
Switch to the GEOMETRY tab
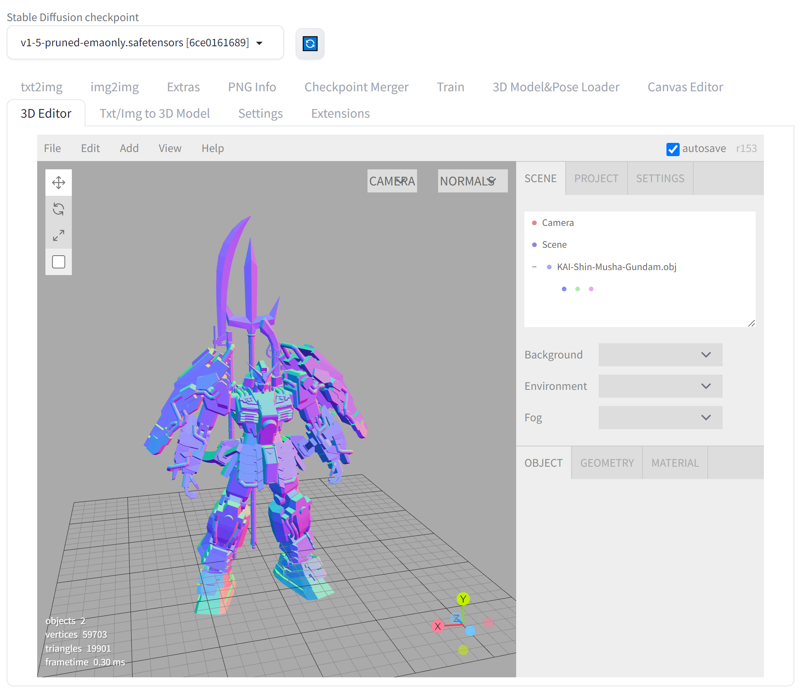coord(607,463)
